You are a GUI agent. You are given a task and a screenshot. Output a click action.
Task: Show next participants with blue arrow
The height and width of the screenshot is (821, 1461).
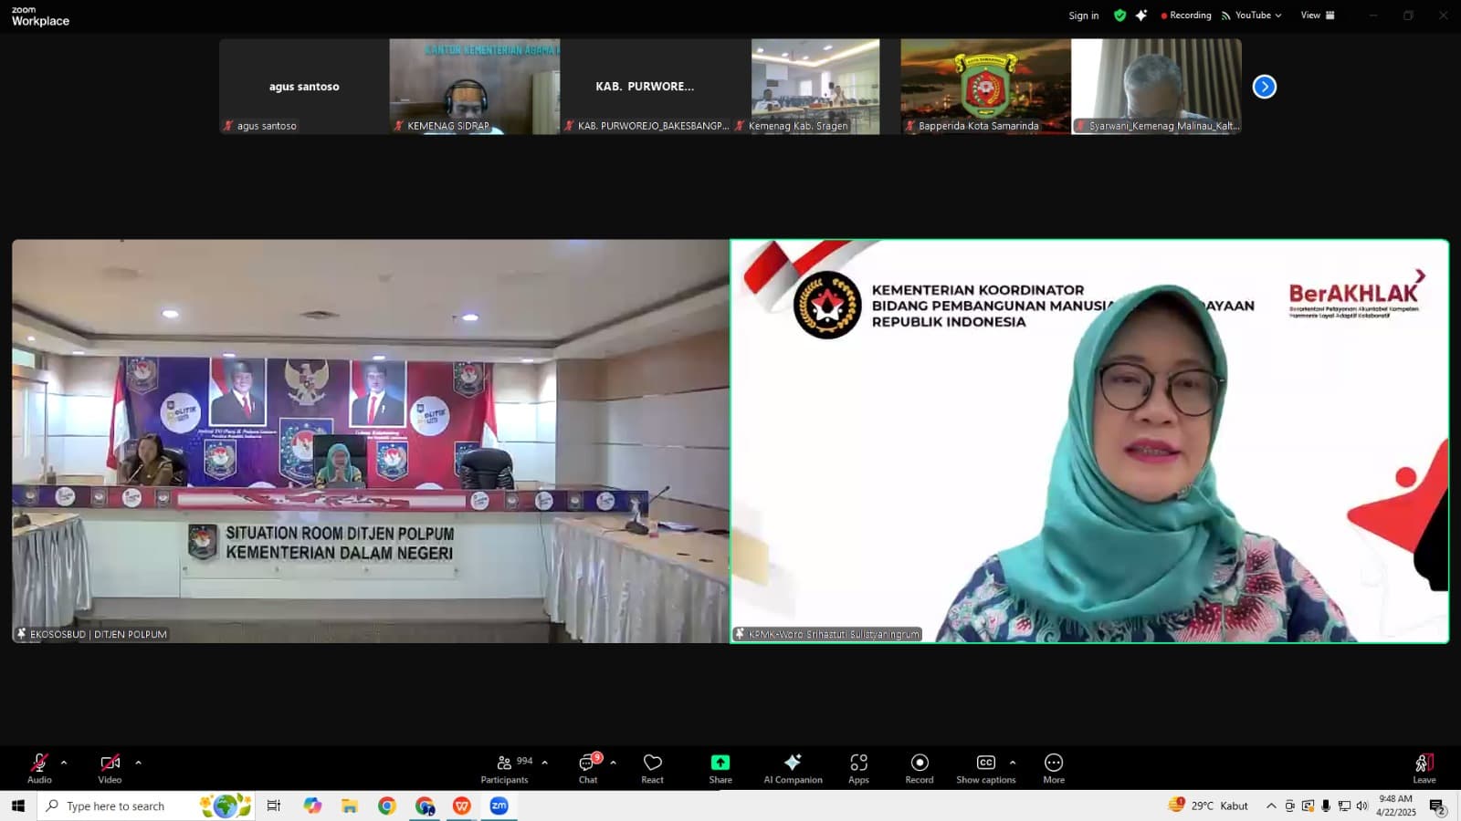[x=1264, y=87]
